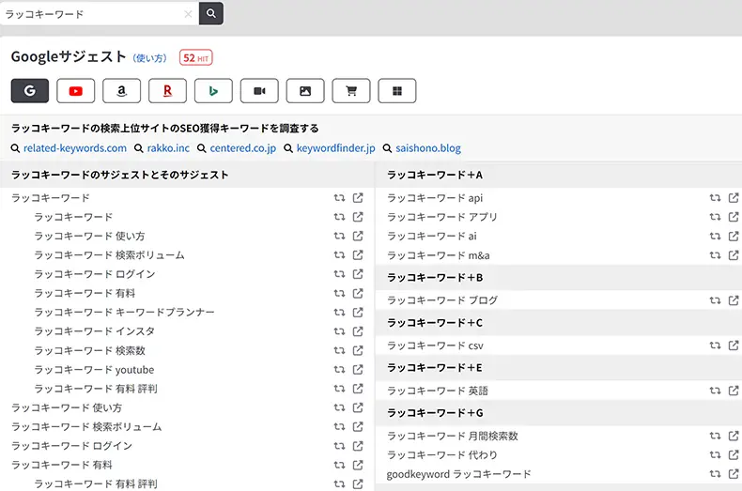Select the shopping cart suggest source
The width and height of the screenshot is (742, 491).
(351, 90)
